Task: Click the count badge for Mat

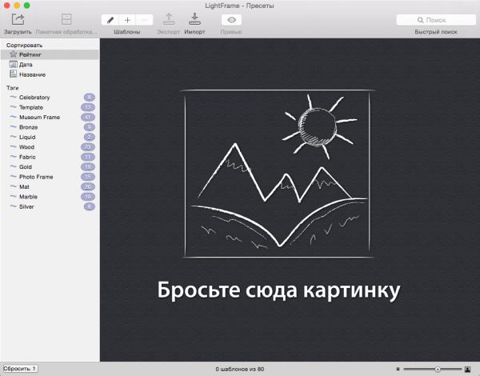Action: tap(88, 186)
